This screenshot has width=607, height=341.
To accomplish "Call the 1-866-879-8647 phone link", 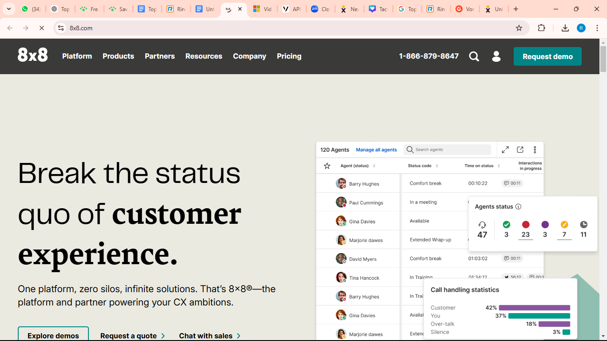I will pos(429,56).
